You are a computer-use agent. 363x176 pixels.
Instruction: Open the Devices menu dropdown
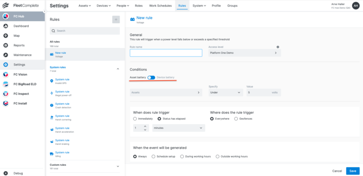click(104, 6)
